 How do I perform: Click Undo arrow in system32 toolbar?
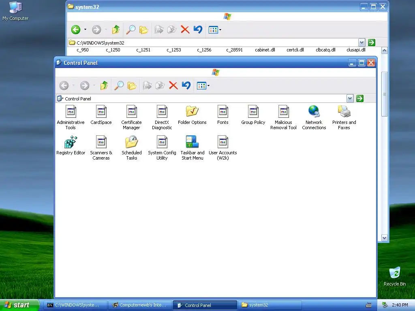pyautogui.click(x=198, y=29)
